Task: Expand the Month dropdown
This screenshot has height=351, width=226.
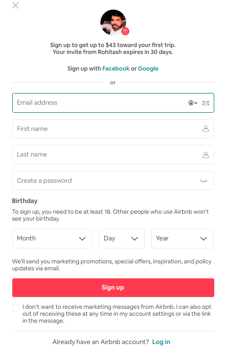Action: 52,238
